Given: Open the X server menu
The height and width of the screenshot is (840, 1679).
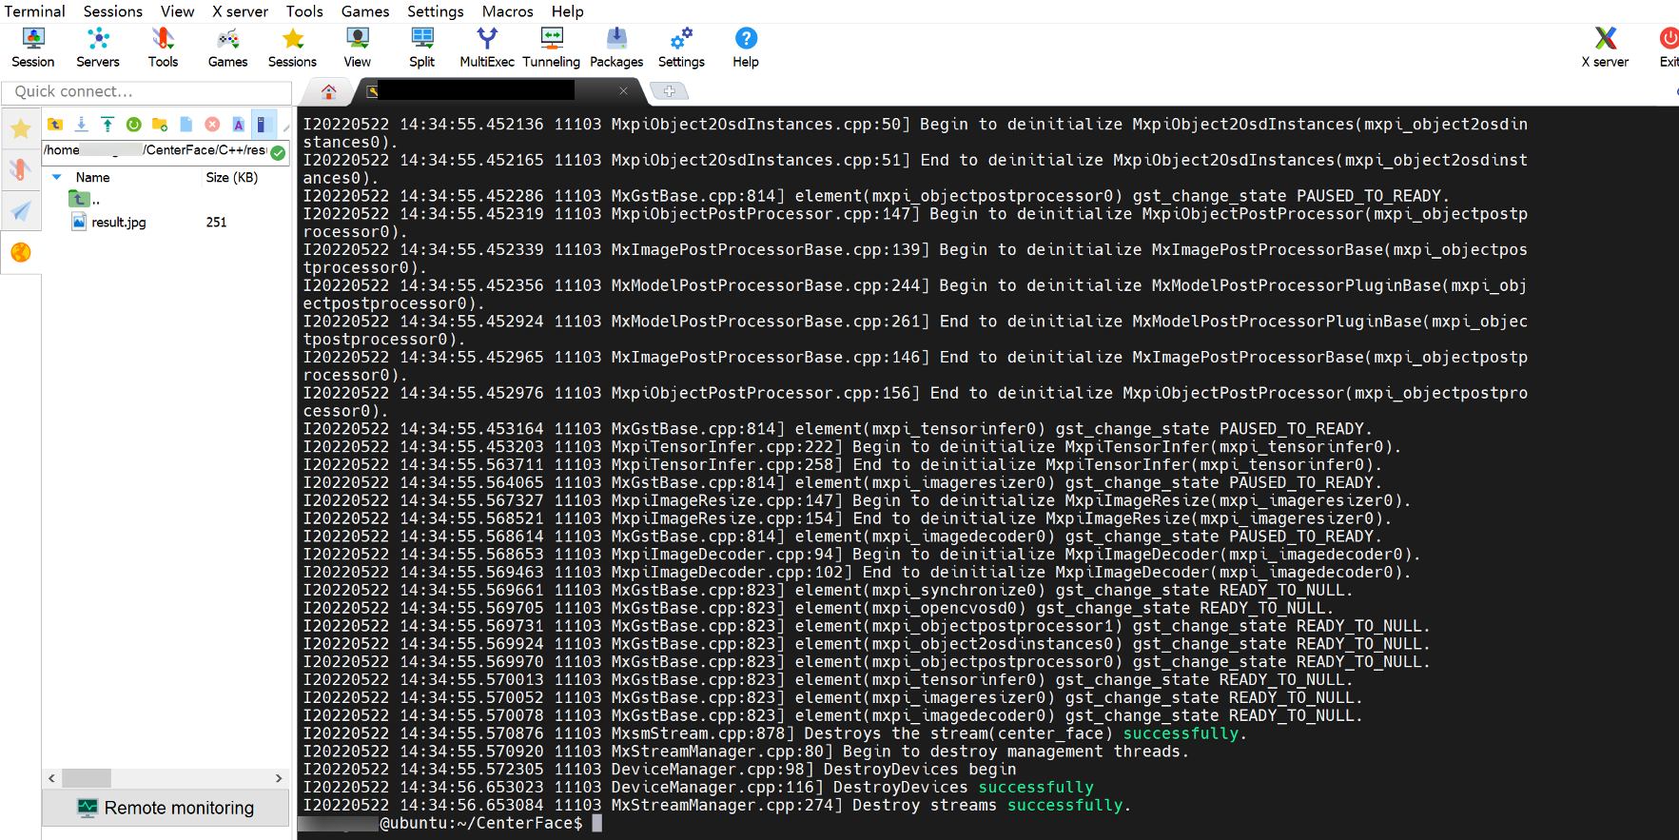Looking at the screenshot, I should coord(240,11).
